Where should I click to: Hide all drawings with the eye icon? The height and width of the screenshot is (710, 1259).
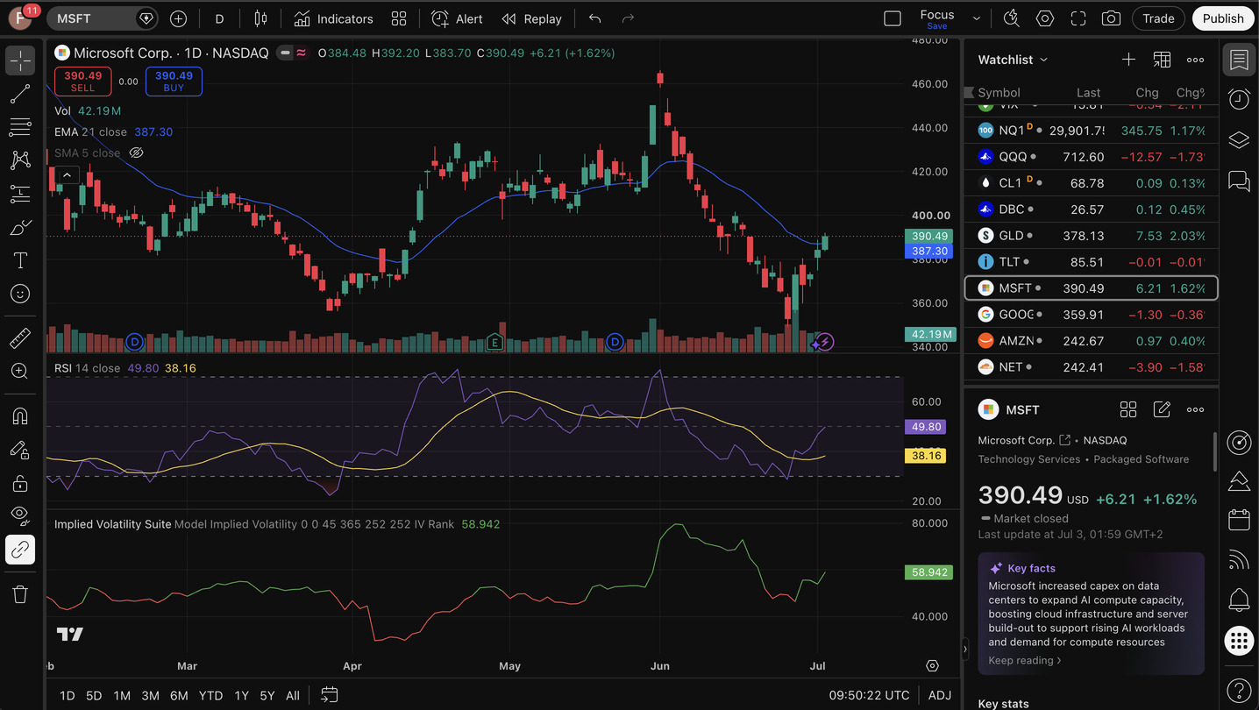(20, 516)
